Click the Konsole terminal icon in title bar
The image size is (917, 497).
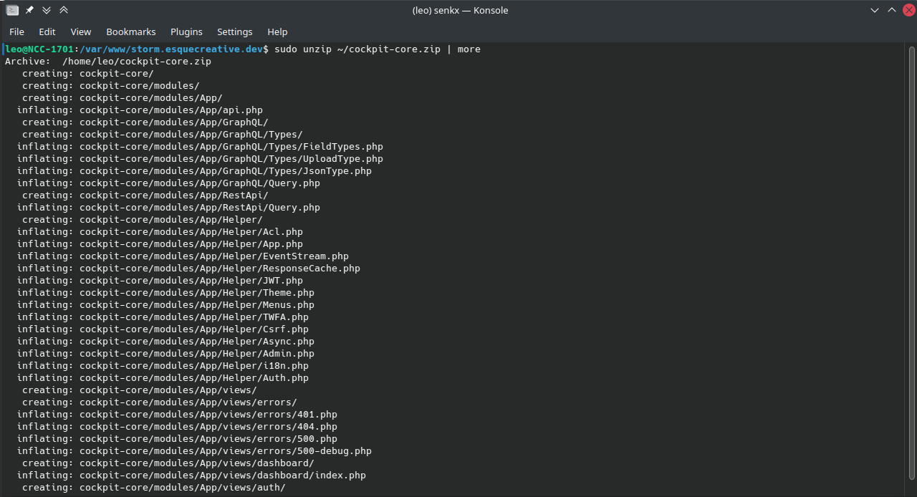[x=12, y=10]
